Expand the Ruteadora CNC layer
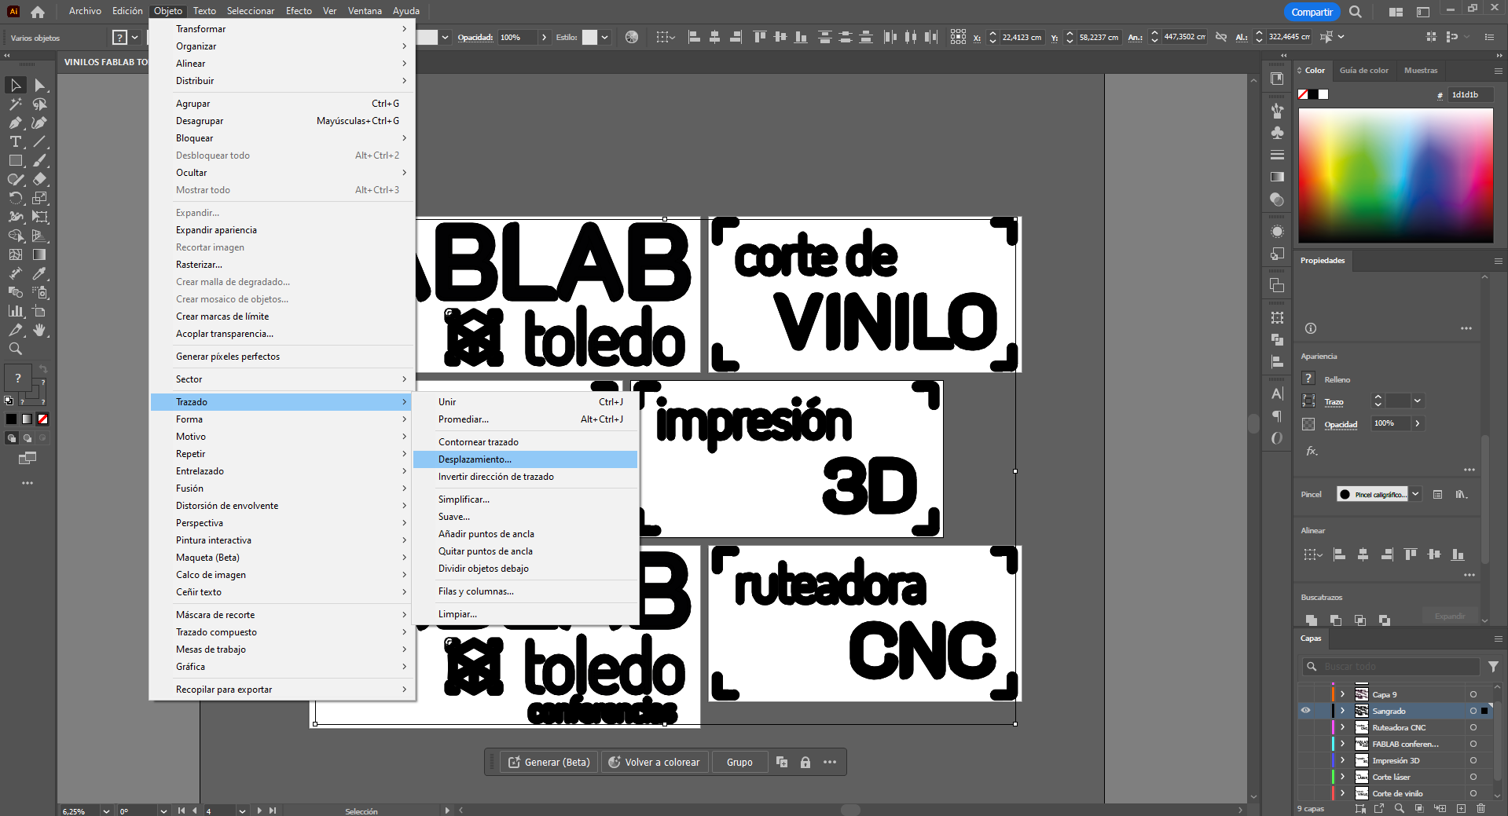The height and width of the screenshot is (816, 1508). 1343,727
